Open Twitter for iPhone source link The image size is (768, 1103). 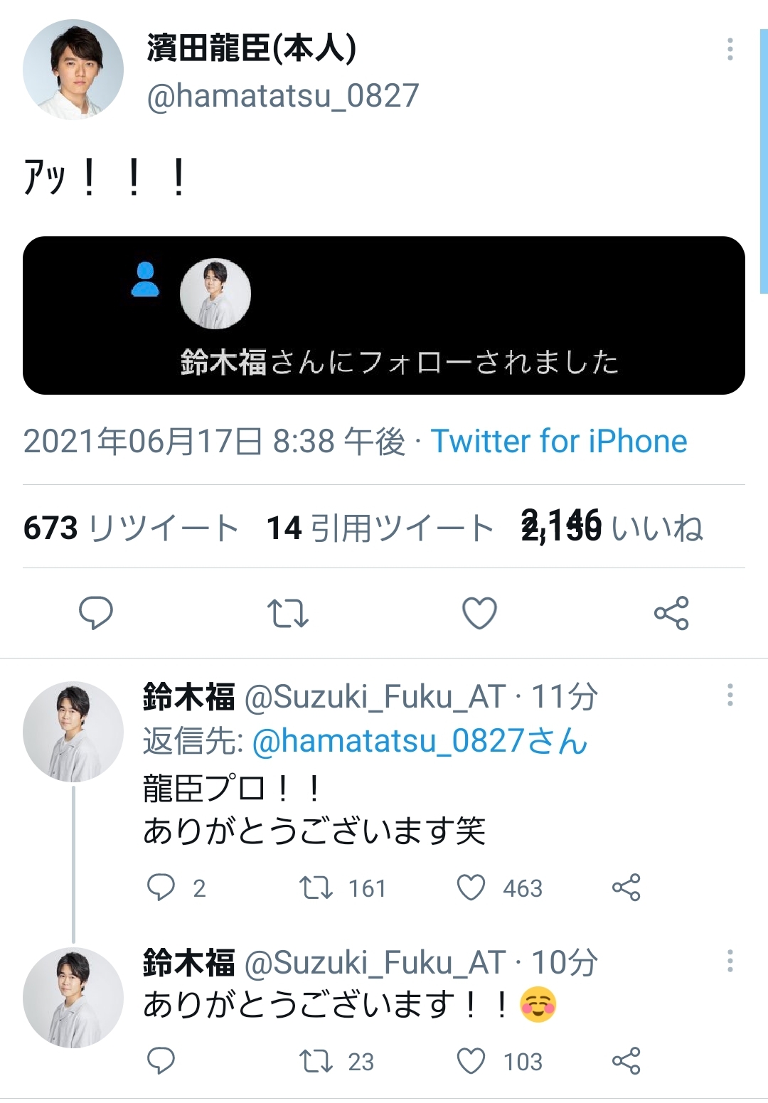pyautogui.click(x=559, y=442)
